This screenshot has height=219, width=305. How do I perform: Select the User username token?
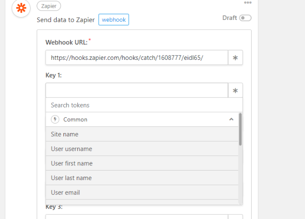click(142, 149)
